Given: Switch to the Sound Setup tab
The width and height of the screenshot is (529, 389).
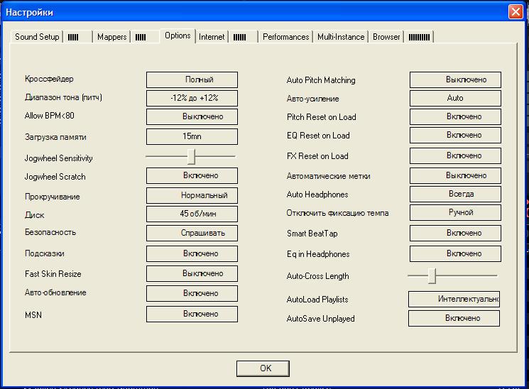Looking at the screenshot, I should (x=37, y=37).
